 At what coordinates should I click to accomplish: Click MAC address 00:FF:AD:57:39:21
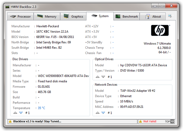click(x=132, y=107)
